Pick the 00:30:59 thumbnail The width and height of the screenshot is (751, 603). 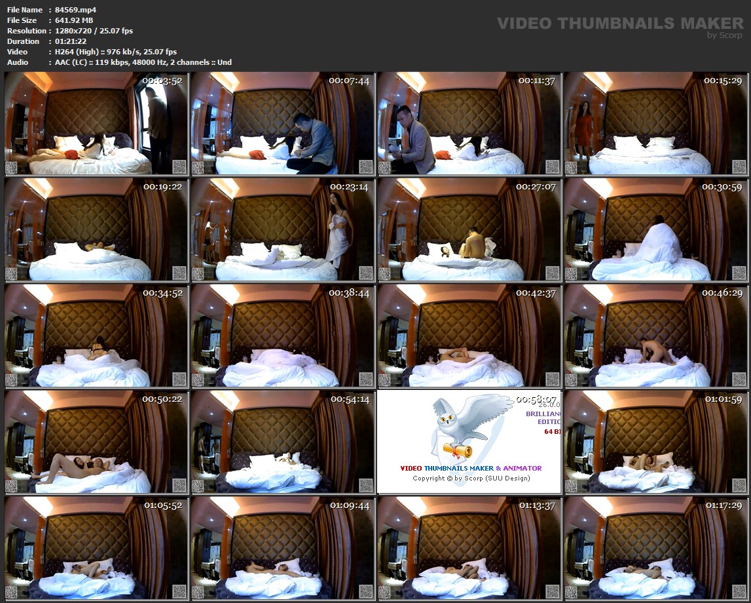[655, 229]
